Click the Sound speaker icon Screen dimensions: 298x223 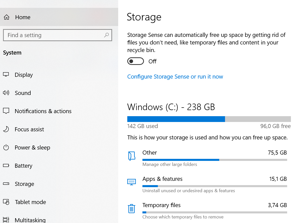[6, 93]
